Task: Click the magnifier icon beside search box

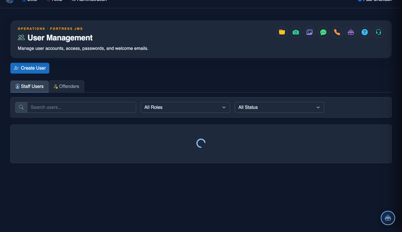Action: (21, 107)
